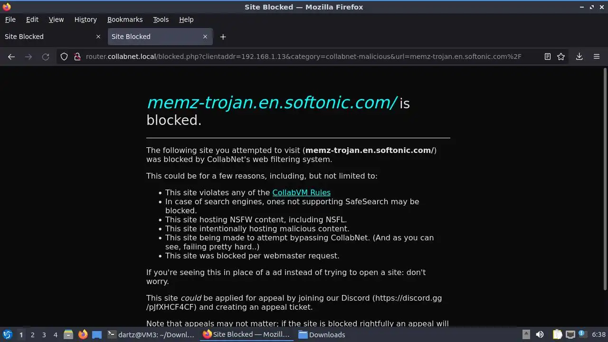This screenshot has height=342, width=608.
Task: Click "This site was blocked per webmaster request."
Action: (252, 256)
